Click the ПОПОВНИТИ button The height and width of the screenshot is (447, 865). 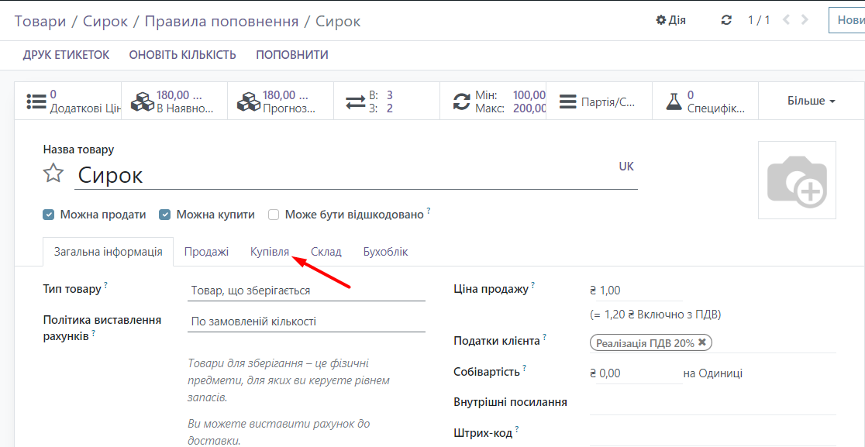point(292,55)
